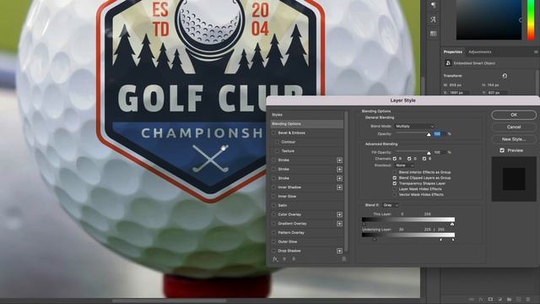540x304 pixels.
Task: Check Blend Interior Effects as Group
Action: point(395,172)
